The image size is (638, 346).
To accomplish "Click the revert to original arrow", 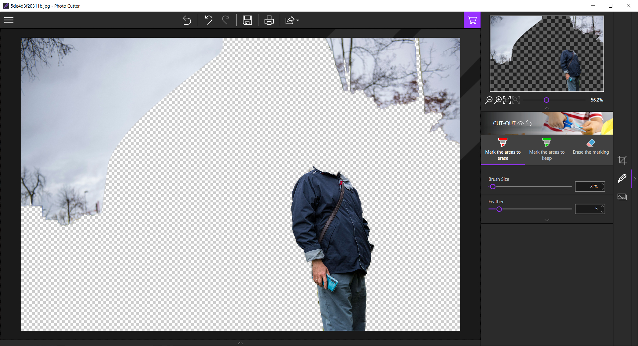I will coord(187,20).
